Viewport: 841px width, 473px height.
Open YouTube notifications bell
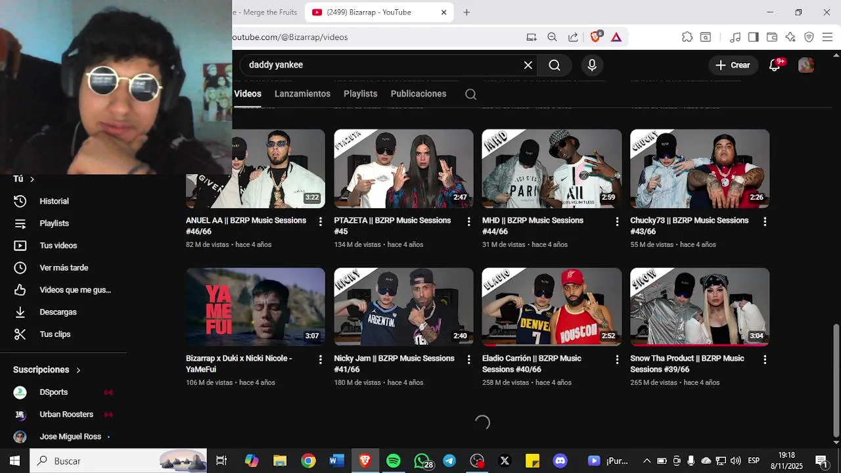click(x=775, y=64)
